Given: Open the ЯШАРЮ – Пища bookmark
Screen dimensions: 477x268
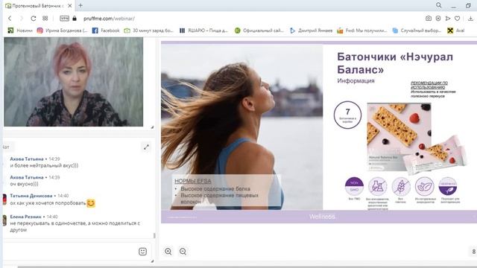Looking at the screenshot, I should point(203,31).
